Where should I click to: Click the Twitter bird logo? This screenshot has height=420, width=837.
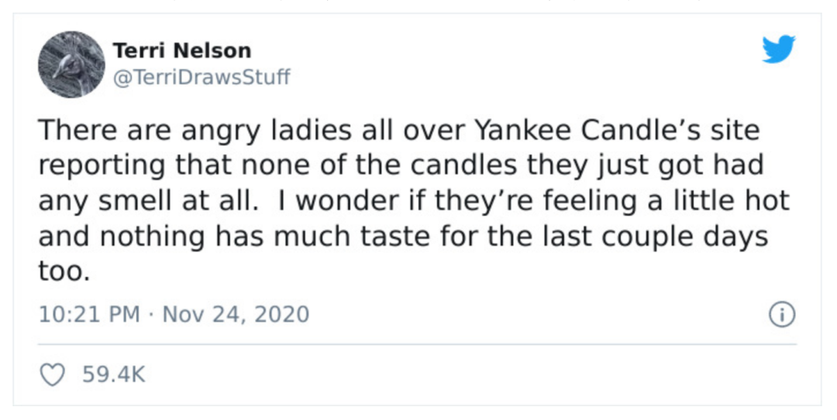(x=778, y=50)
